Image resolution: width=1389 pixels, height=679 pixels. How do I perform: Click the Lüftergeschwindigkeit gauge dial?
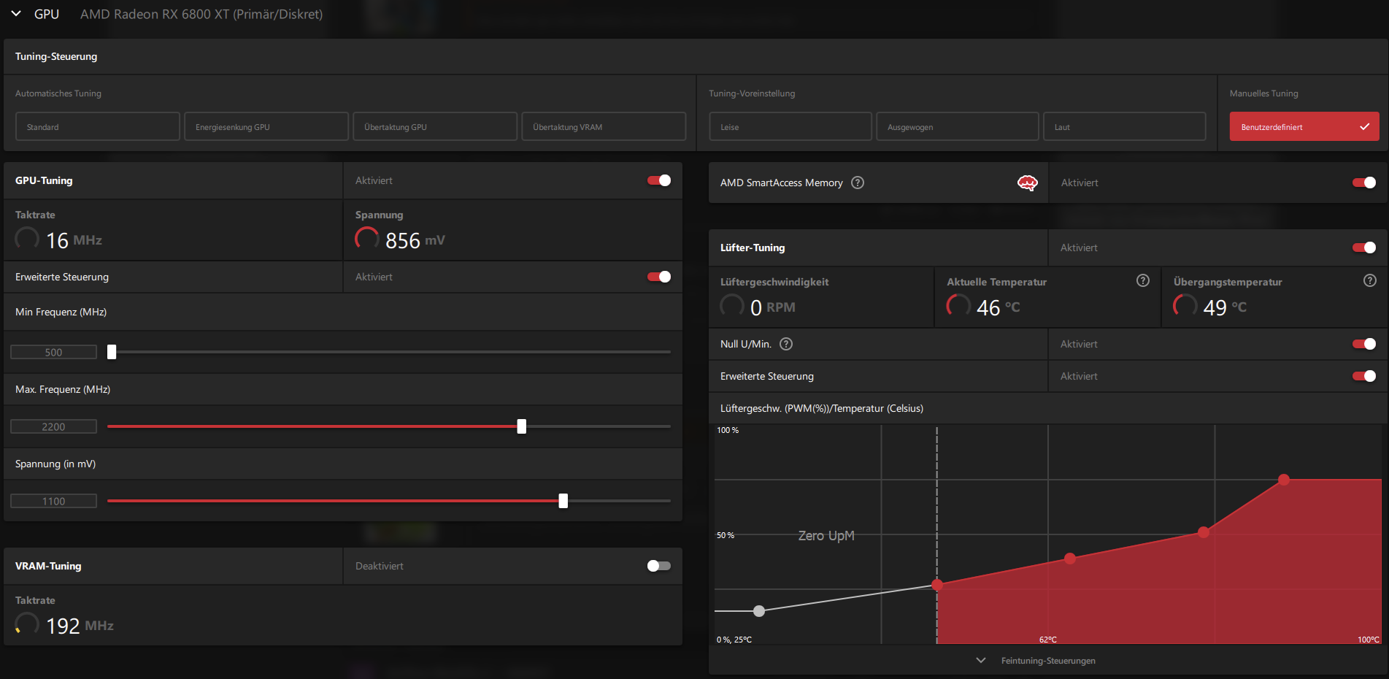tap(732, 306)
